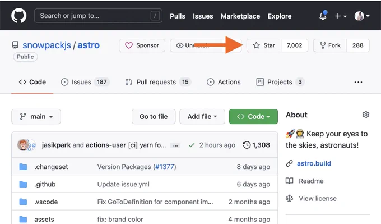
Task: Open pull request #1377 link
Action: pos(165,167)
